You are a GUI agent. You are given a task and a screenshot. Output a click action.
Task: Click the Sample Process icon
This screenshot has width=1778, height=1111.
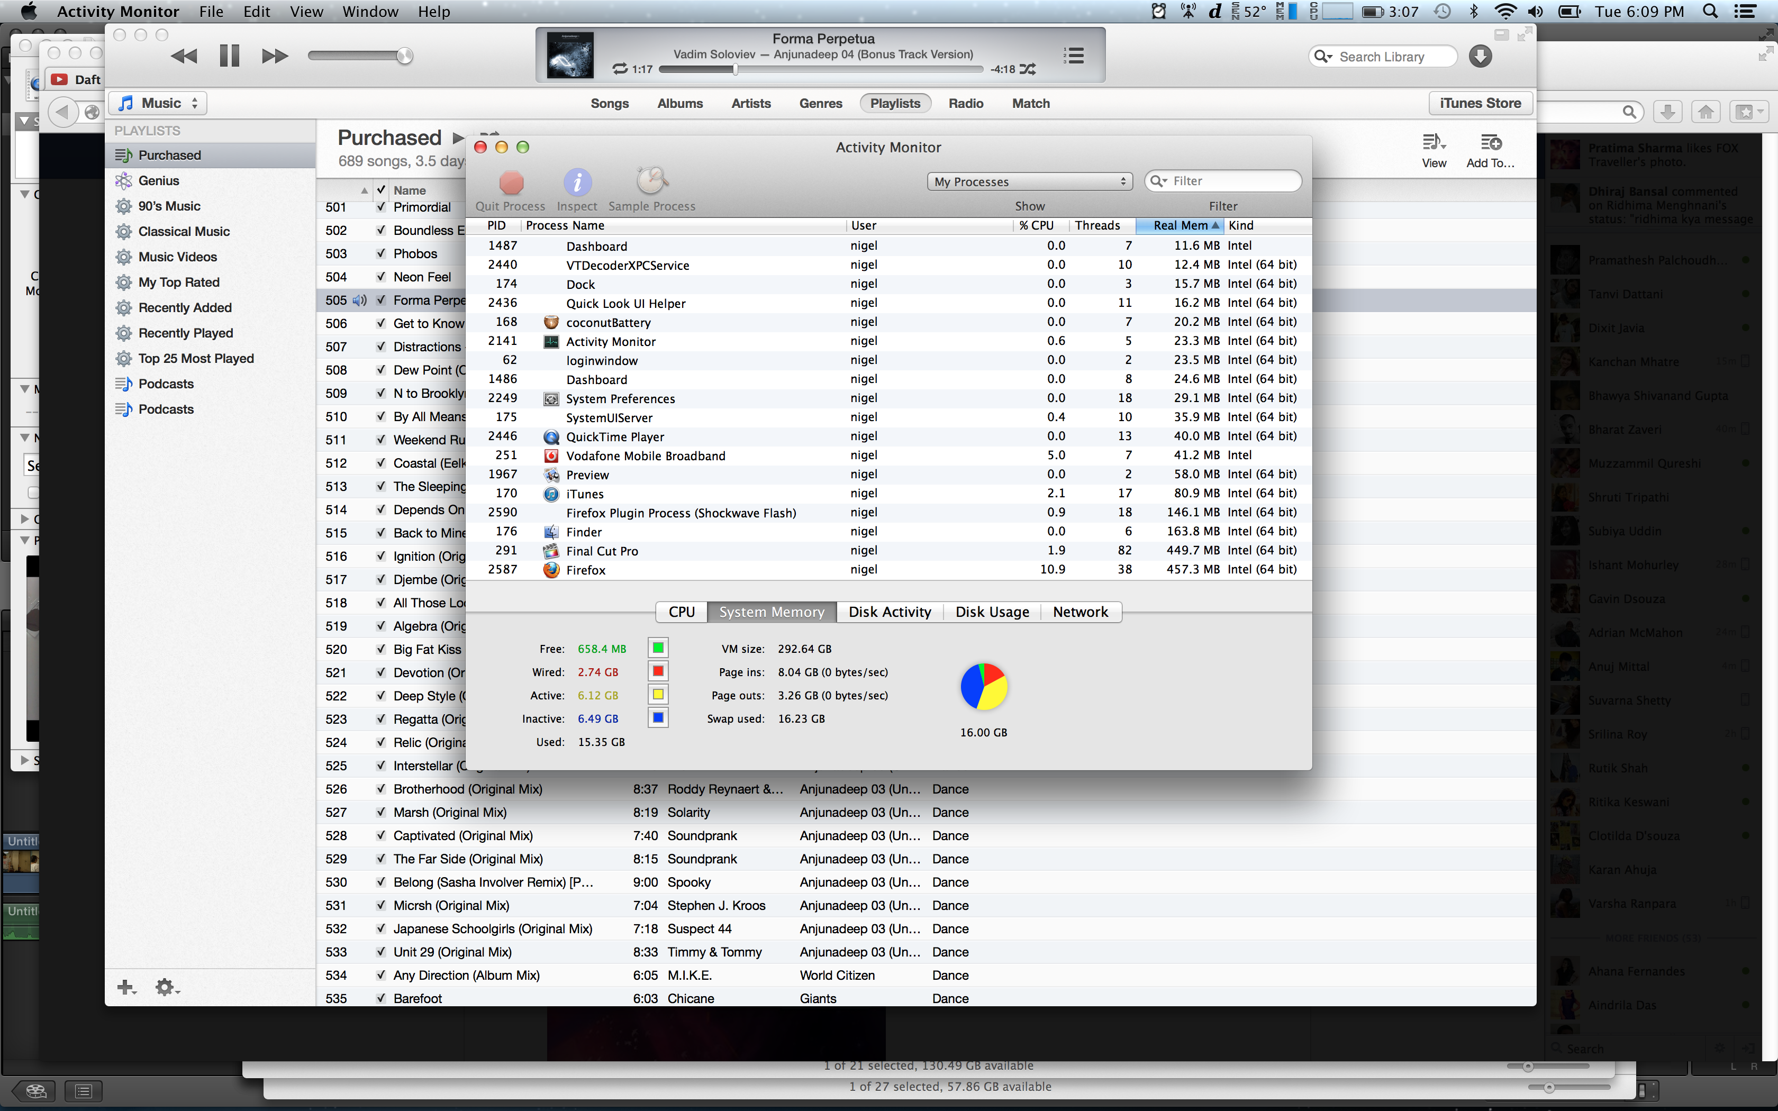tap(652, 181)
